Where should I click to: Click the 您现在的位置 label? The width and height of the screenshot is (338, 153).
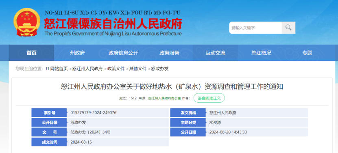click(30, 69)
